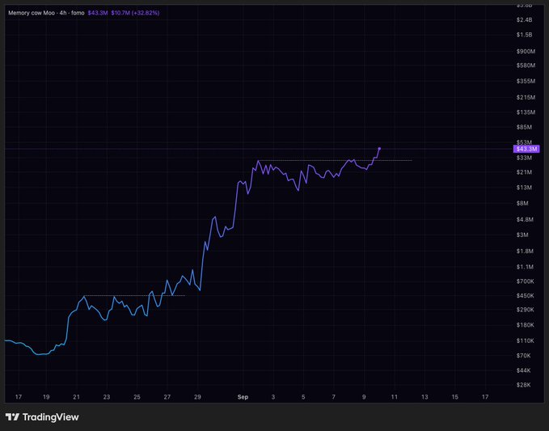The width and height of the screenshot is (549, 431).
Task: Click the 3 date label on the time axis
Action: (x=273, y=397)
